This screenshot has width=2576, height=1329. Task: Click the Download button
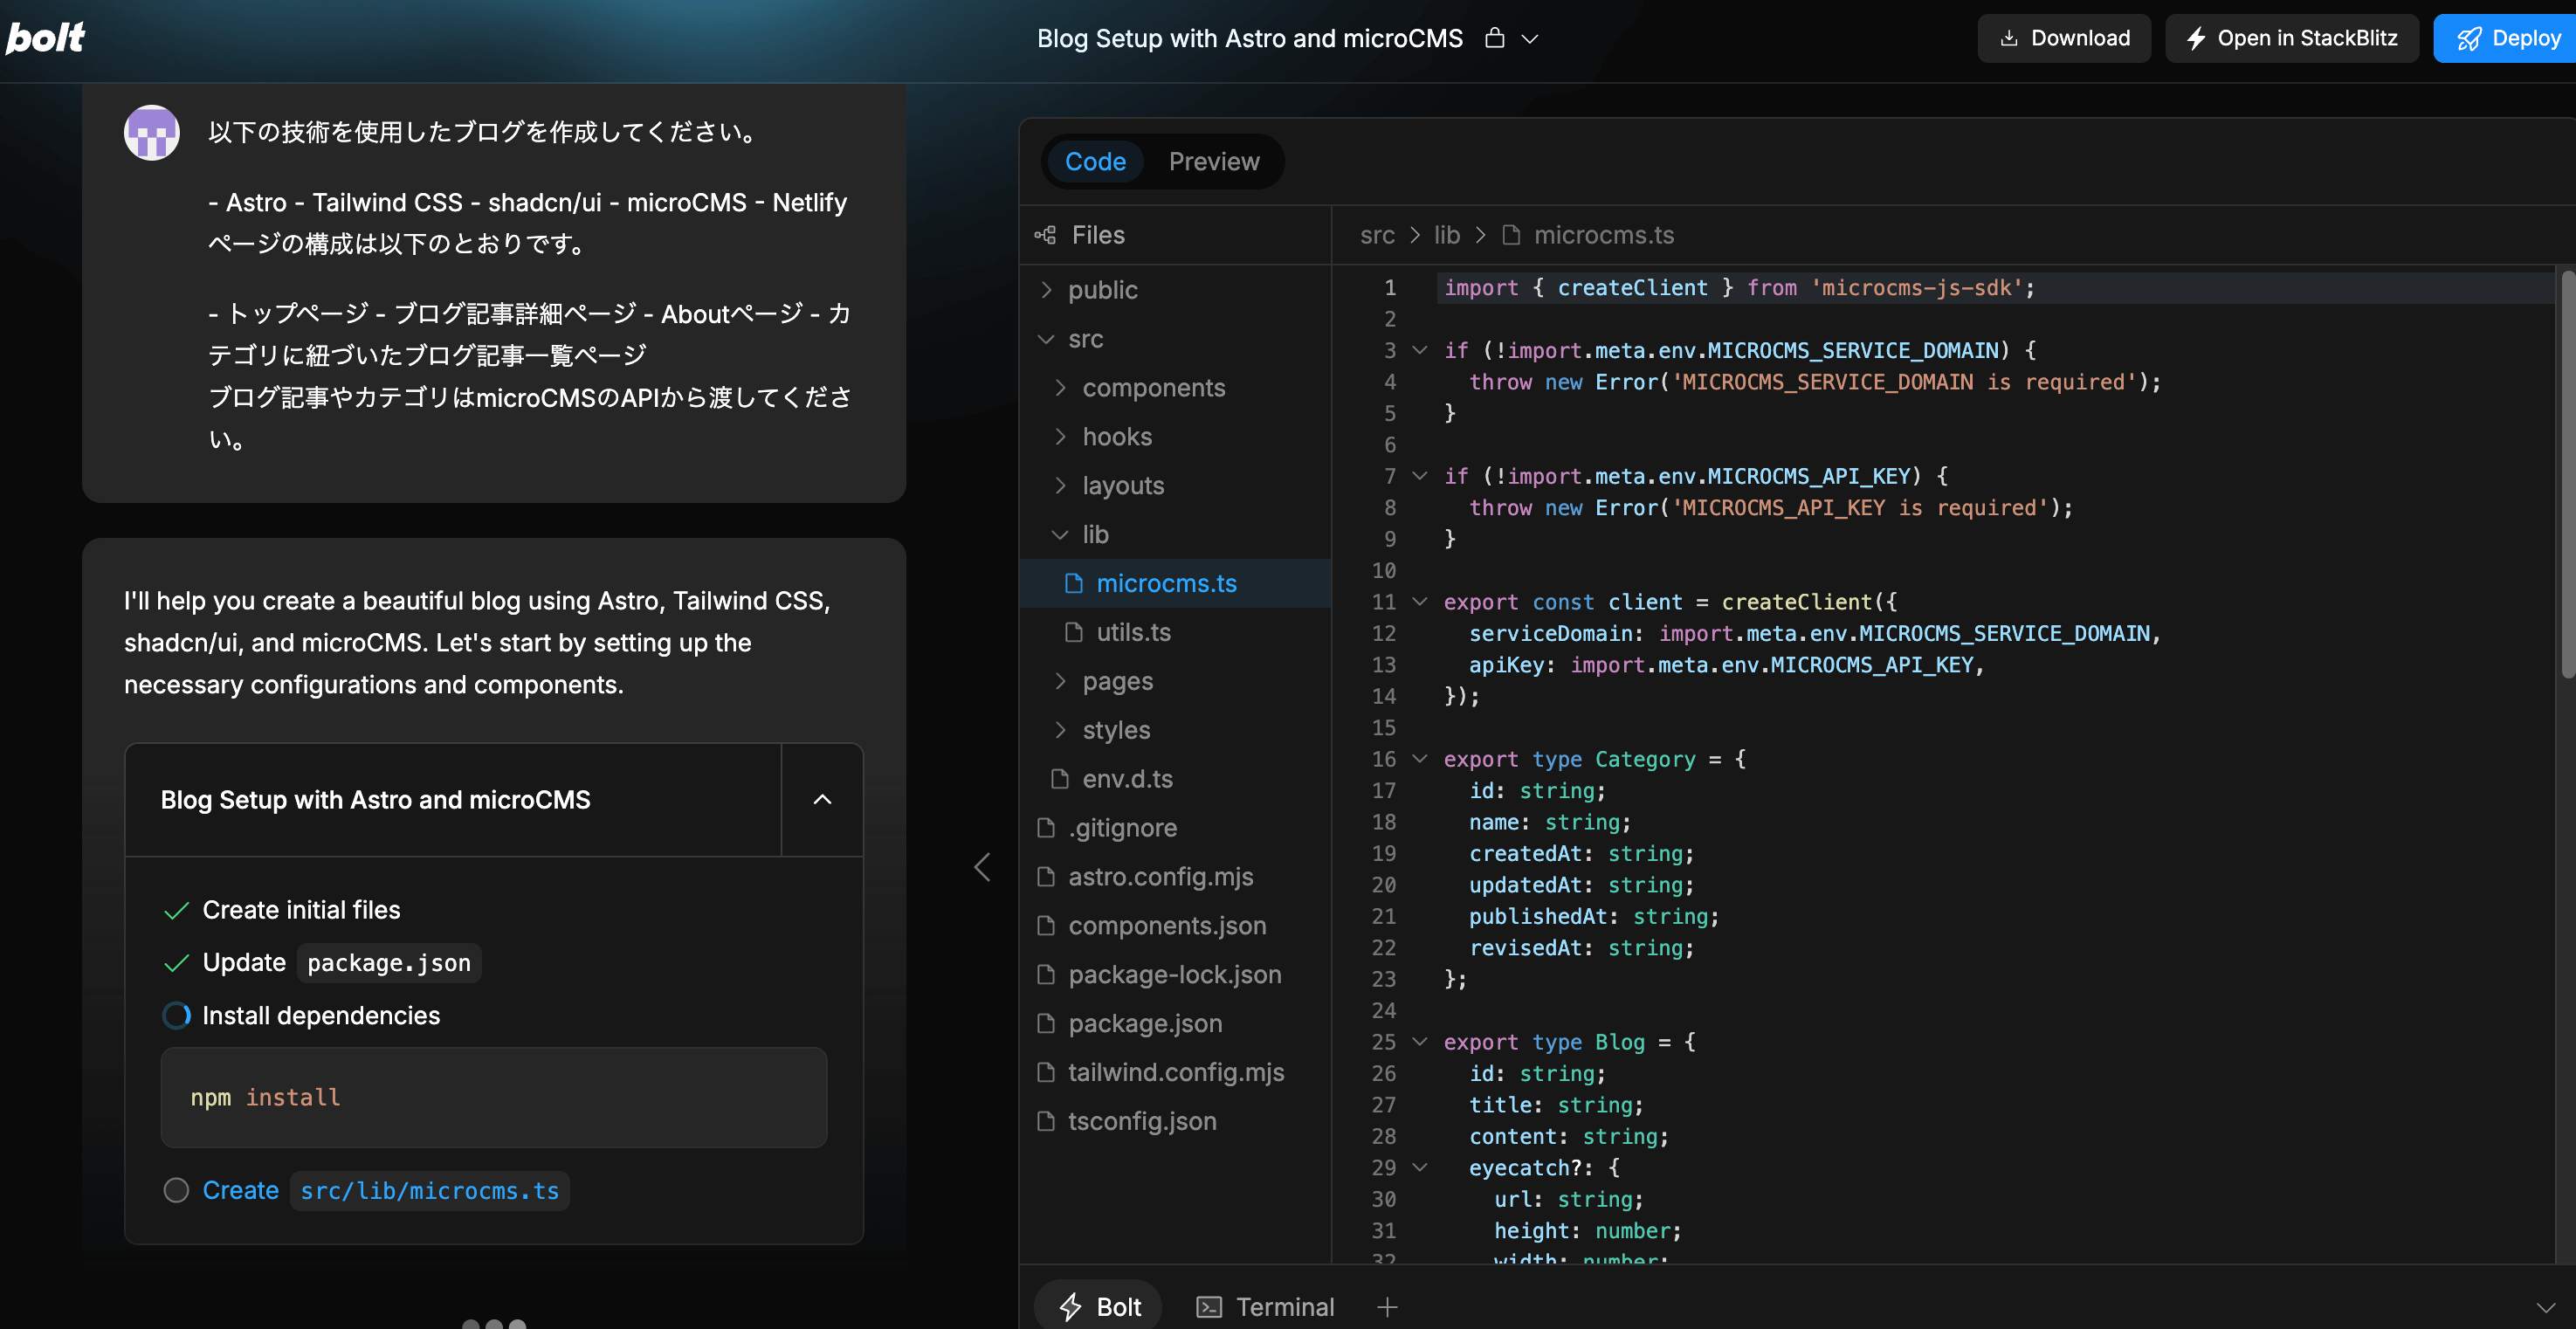point(2064,38)
